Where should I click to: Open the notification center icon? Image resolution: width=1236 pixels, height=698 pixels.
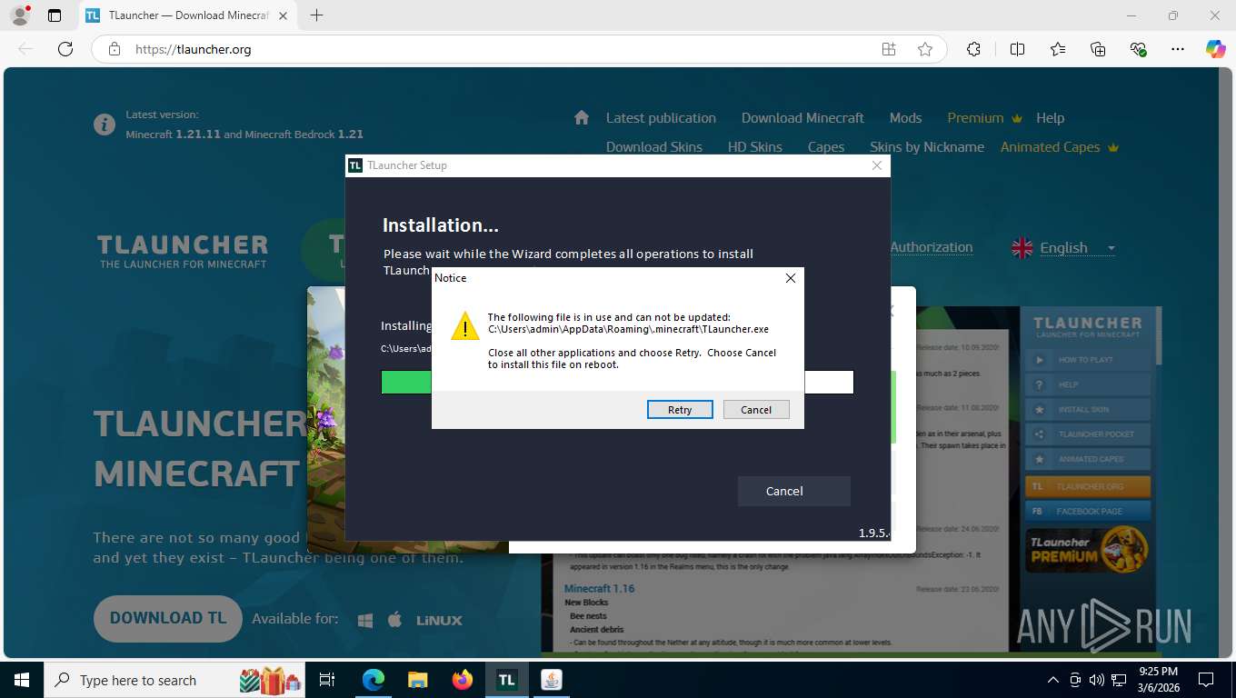click(1206, 680)
